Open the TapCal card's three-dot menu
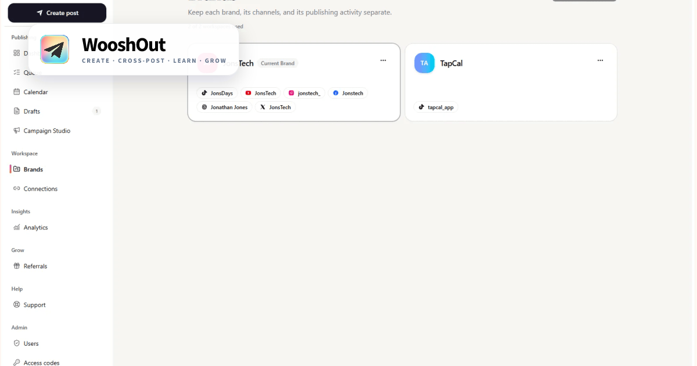The height and width of the screenshot is (366, 697). click(x=600, y=60)
